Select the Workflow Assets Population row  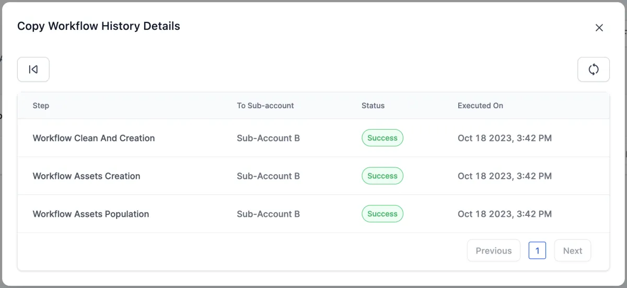90,214
